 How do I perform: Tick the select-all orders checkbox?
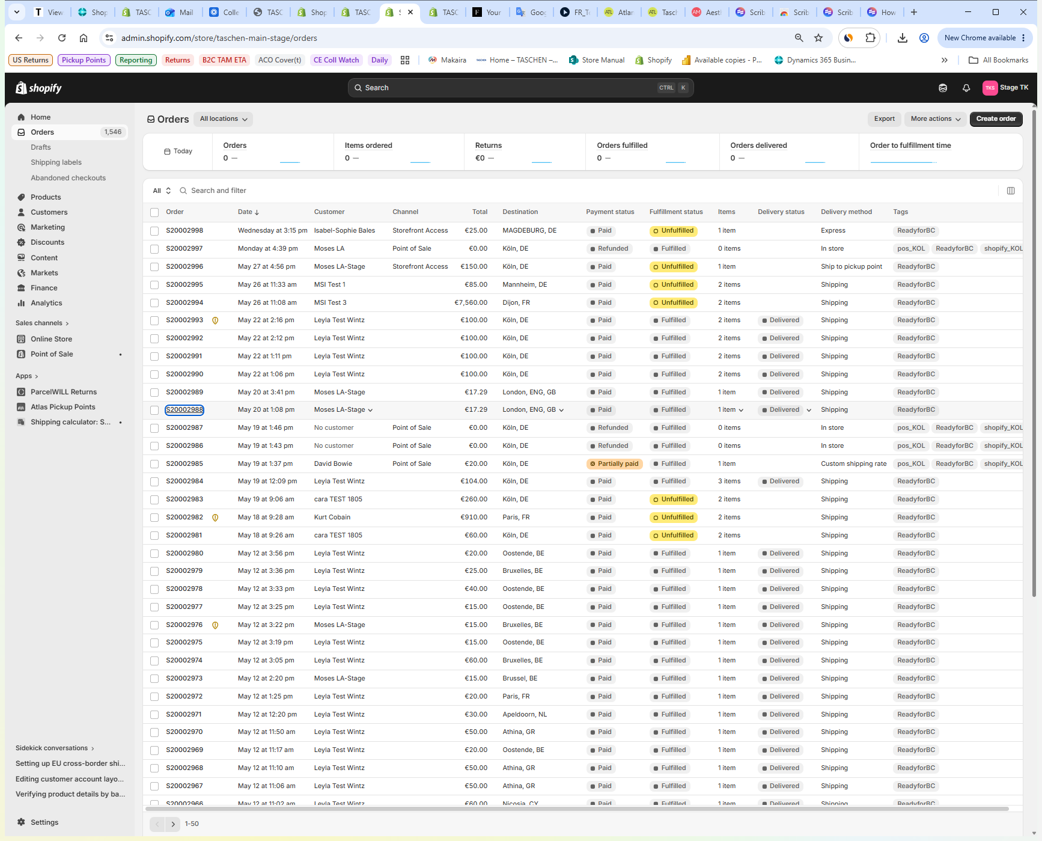(154, 212)
